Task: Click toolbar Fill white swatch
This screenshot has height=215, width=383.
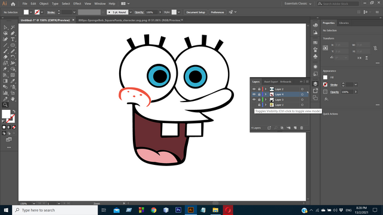Action: pos(6,113)
